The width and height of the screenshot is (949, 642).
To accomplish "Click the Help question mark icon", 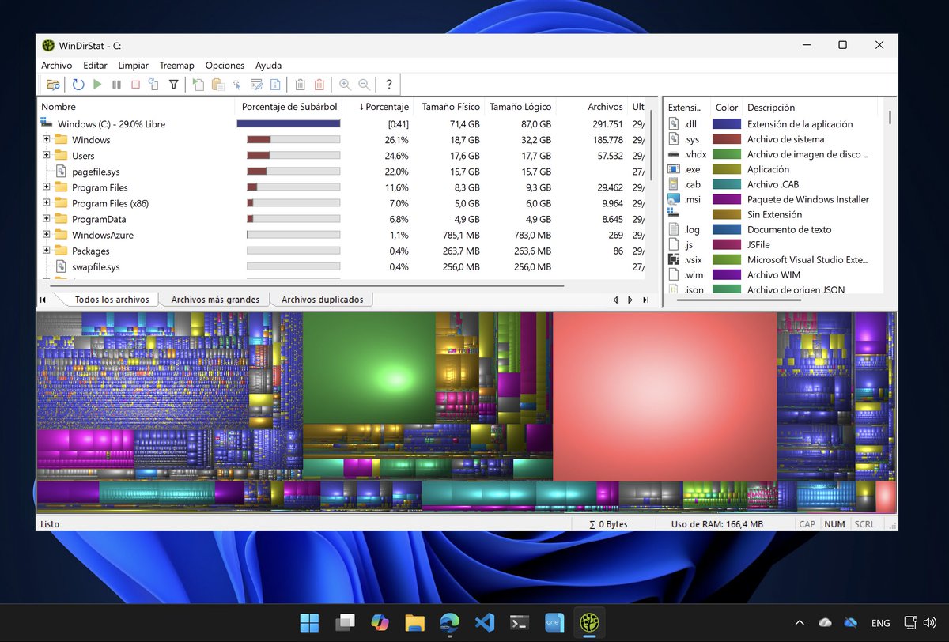I will 389,85.
